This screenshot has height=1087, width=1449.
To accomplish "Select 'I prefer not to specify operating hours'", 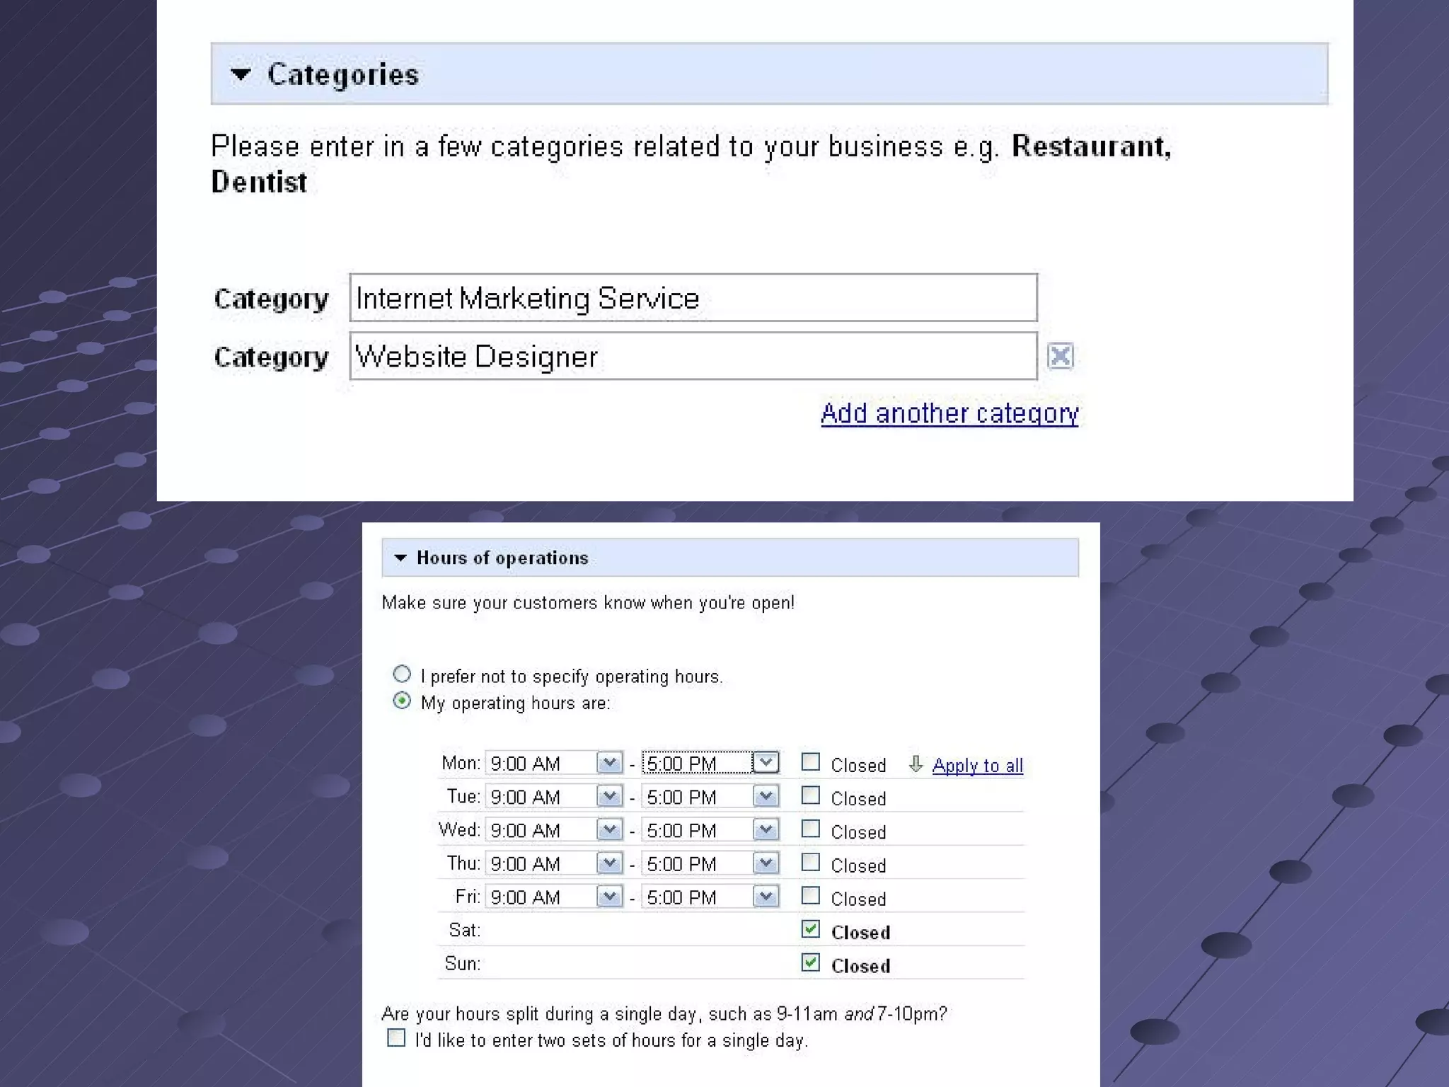I will pos(402,674).
